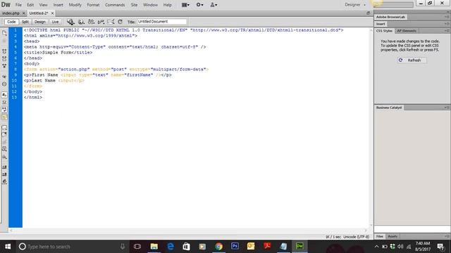This screenshot has height=253, width=451.
Task: Close the index.php tab
Action: coord(24,13)
